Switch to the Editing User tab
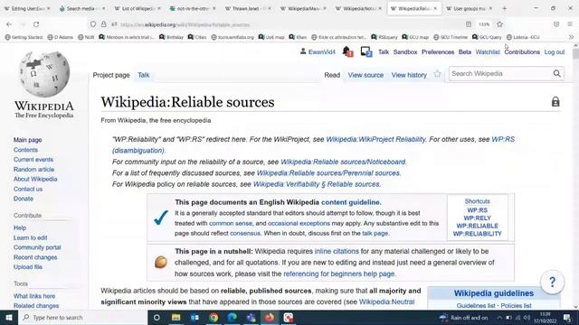This screenshot has height=325, width=579. click(x=27, y=8)
